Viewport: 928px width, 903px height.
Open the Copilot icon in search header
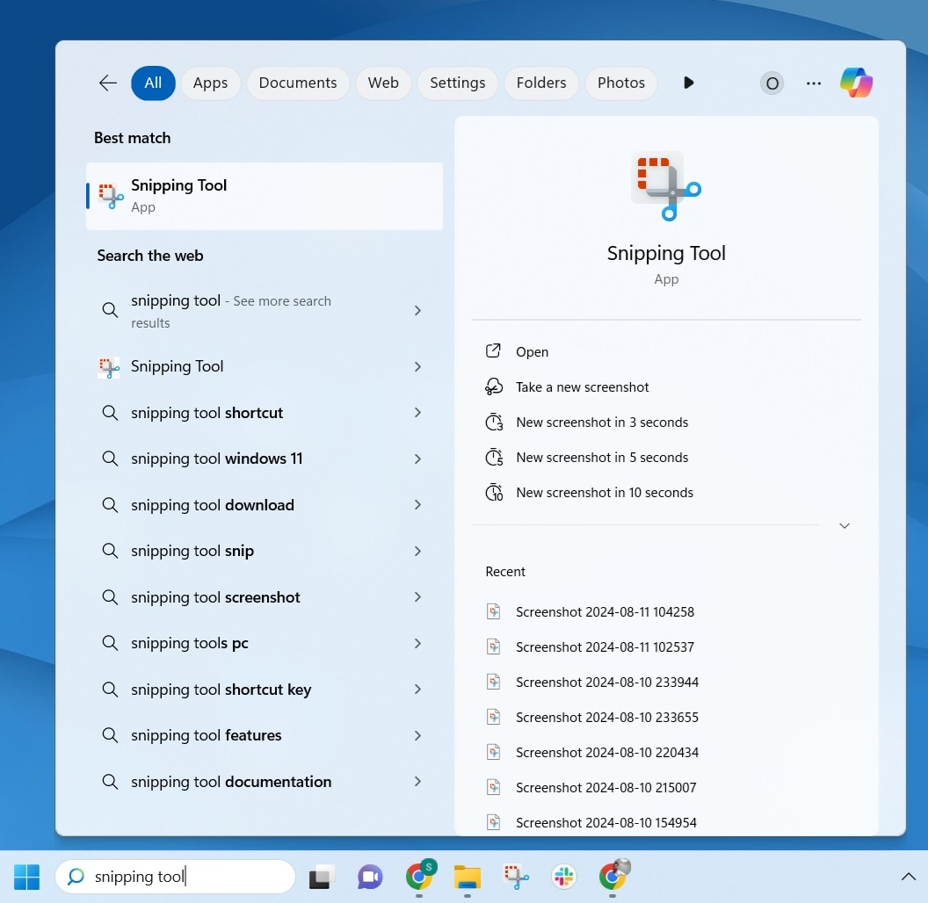point(856,83)
